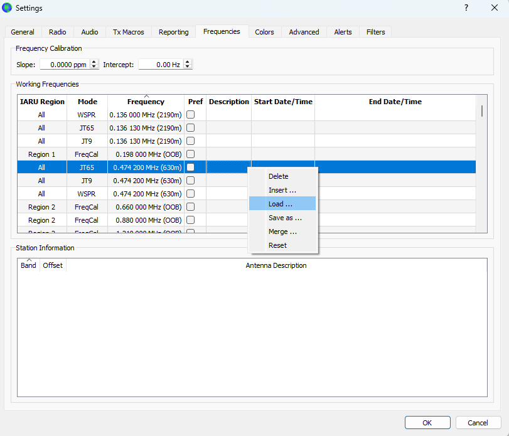Toggle Pref checkbox for WSPR 0.136 000 MHz row
509x436 pixels.
pos(190,115)
